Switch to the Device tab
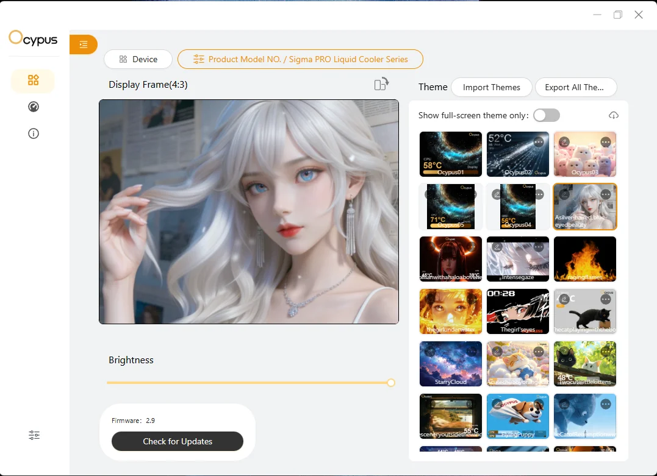 [x=138, y=59]
